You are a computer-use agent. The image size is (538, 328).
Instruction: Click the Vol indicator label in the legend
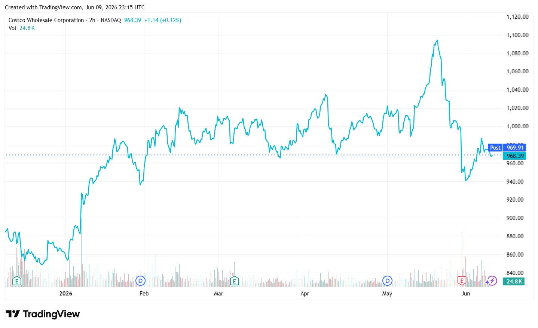tap(12, 28)
